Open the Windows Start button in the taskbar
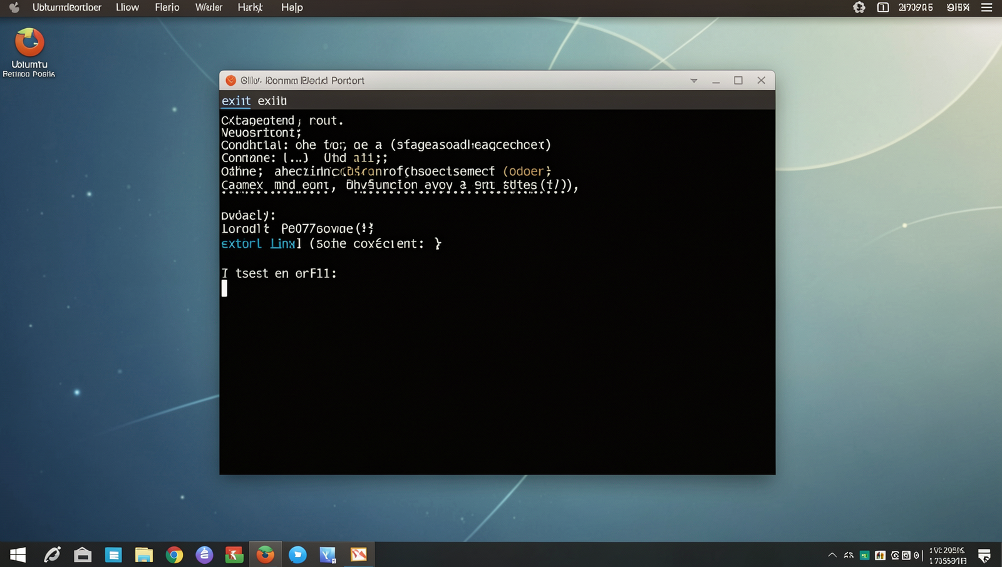The image size is (1002, 567). [x=18, y=554]
